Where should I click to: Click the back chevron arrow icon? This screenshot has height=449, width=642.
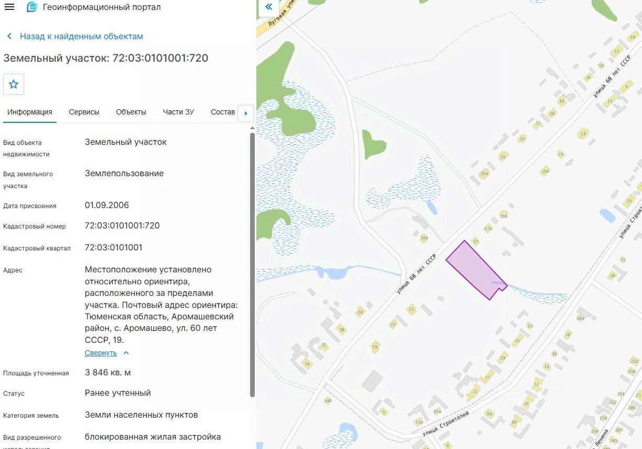pyautogui.click(x=9, y=36)
